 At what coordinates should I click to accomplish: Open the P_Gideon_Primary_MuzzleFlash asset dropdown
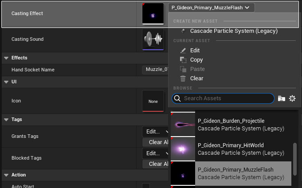212,8
